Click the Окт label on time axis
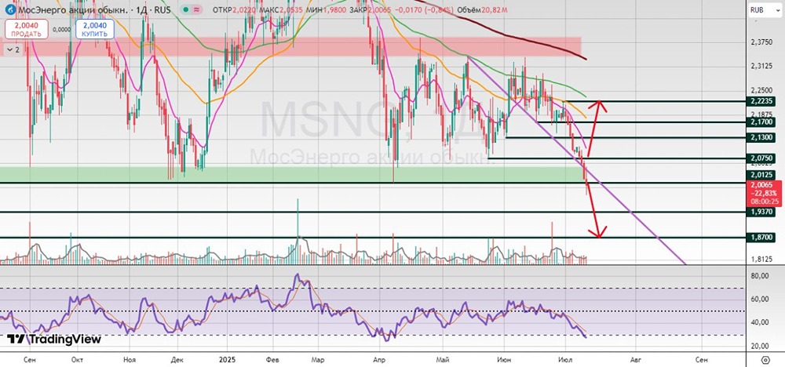The width and height of the screenshot is (785, 367). pyautogui.click(x=77, y=359)
